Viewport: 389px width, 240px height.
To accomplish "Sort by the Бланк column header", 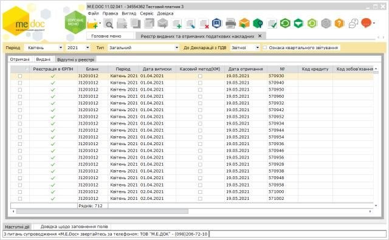I will 92,69.
